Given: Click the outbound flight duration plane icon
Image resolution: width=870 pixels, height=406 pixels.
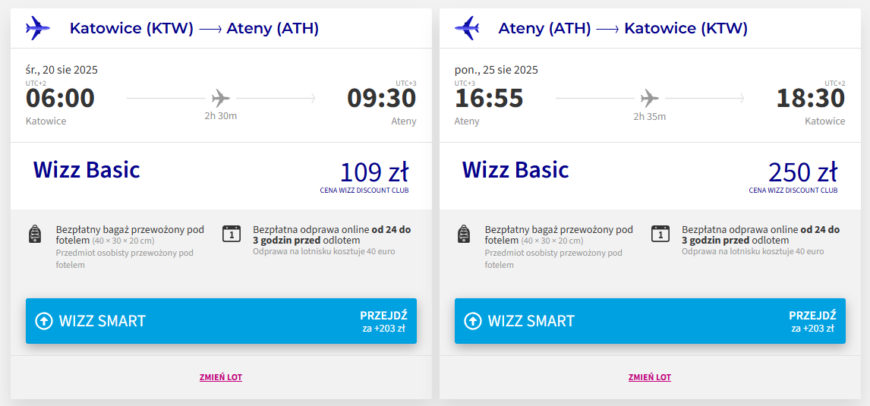Looking at the screenshot, I should pos(221,98).
